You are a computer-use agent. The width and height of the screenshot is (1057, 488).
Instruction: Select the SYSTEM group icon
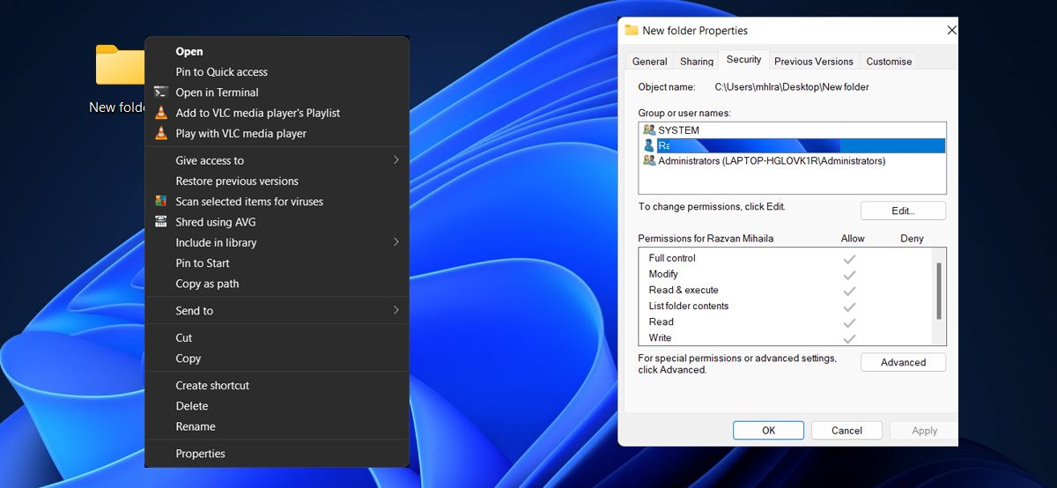pyautogui.click(x=649, y=130)
